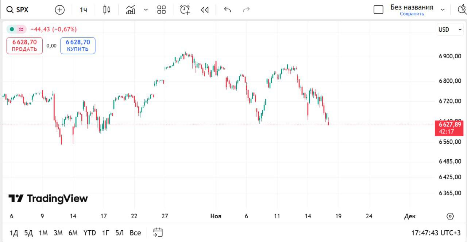Expand the USD currency dropdown
The height and width of the screenshot is (242, 467).
pyautogui.click(x=450, y=30)
